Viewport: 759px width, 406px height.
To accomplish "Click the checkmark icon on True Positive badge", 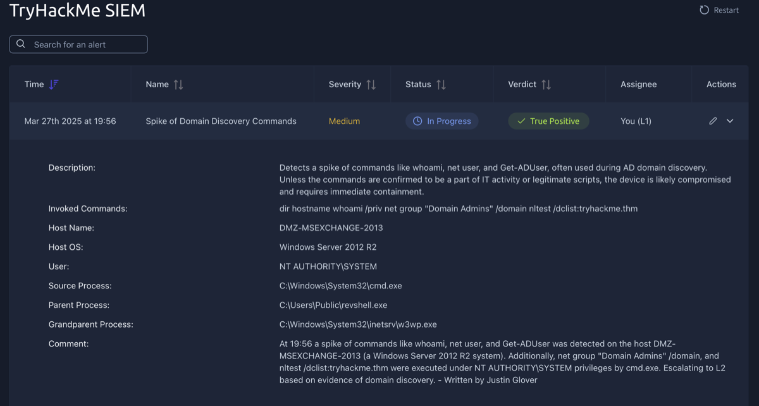I will (522, 120).
